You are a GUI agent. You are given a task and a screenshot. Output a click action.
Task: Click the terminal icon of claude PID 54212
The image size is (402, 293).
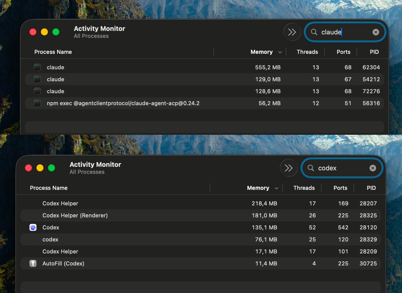coord(37,79)
